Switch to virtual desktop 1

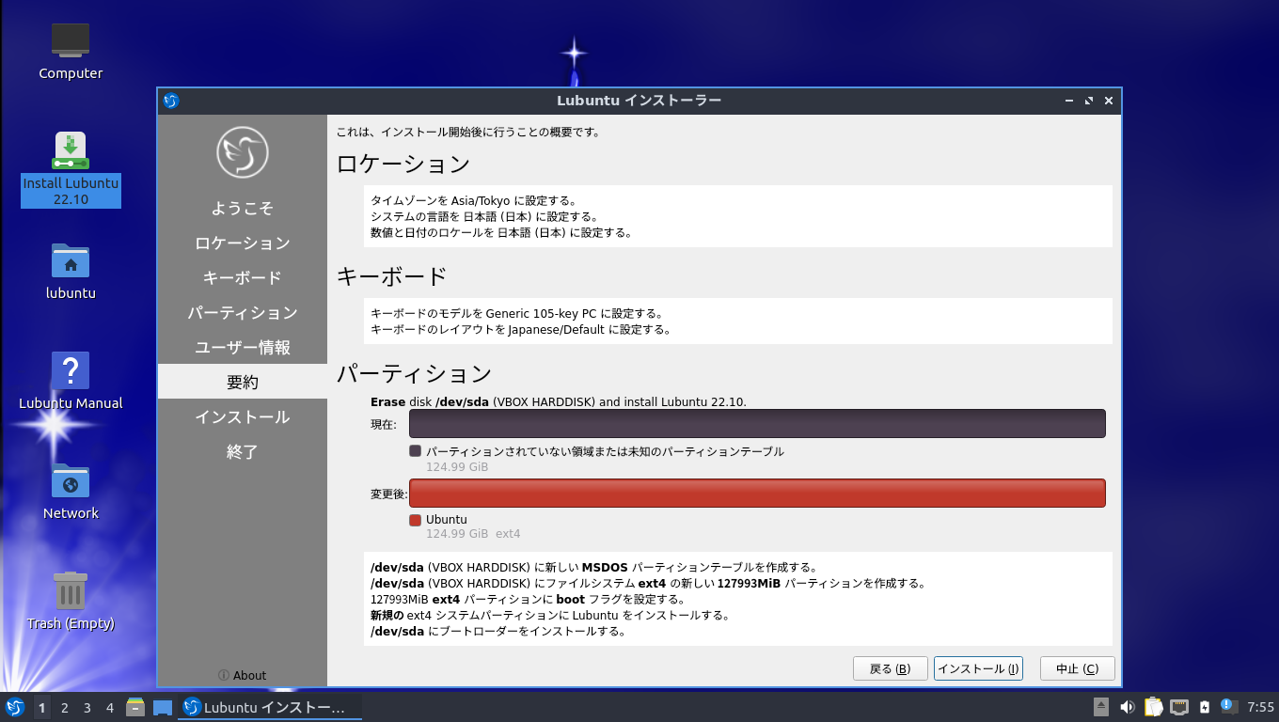click(41, 707)
